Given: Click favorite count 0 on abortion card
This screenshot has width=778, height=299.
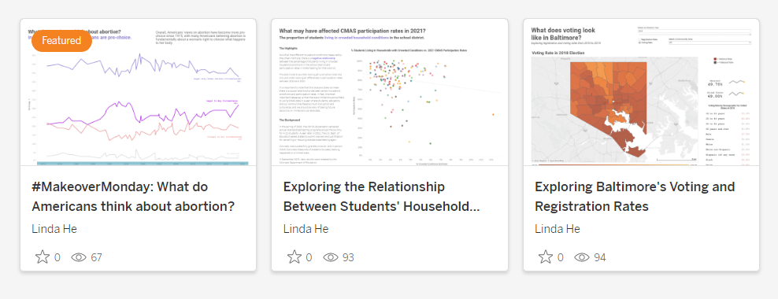Looking at the screenshot, I should tap(57, 257).
